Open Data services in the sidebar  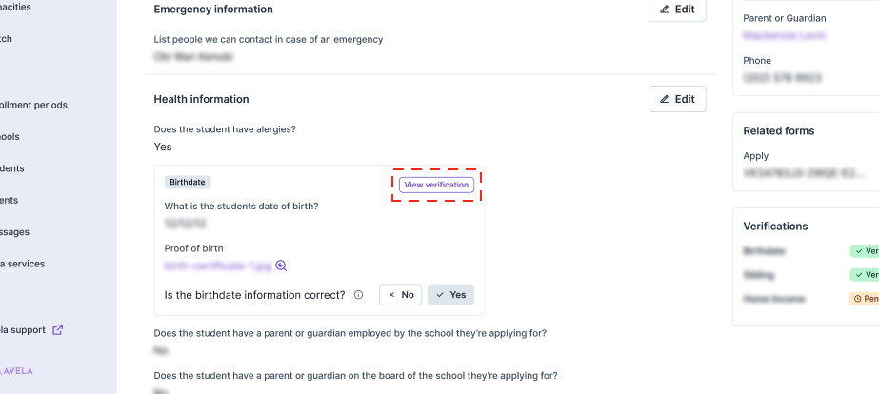[23, 264]
